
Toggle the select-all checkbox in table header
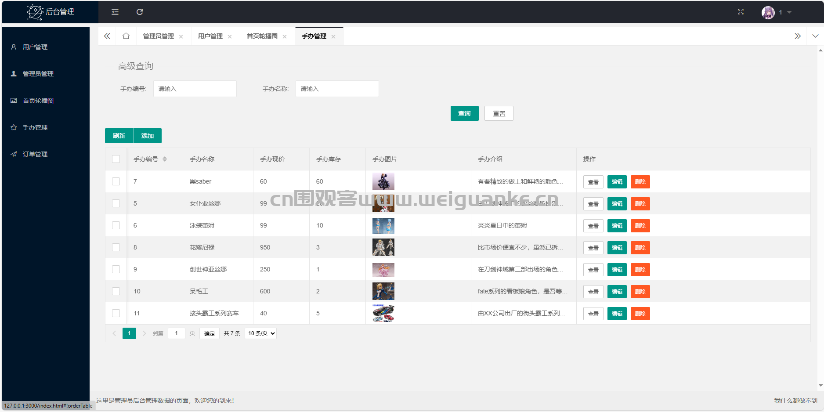[116, 159]
